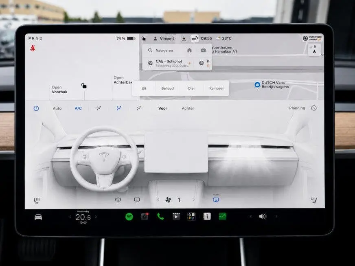
Task: Turn on passenger seat heater
Action: [314, 200]
